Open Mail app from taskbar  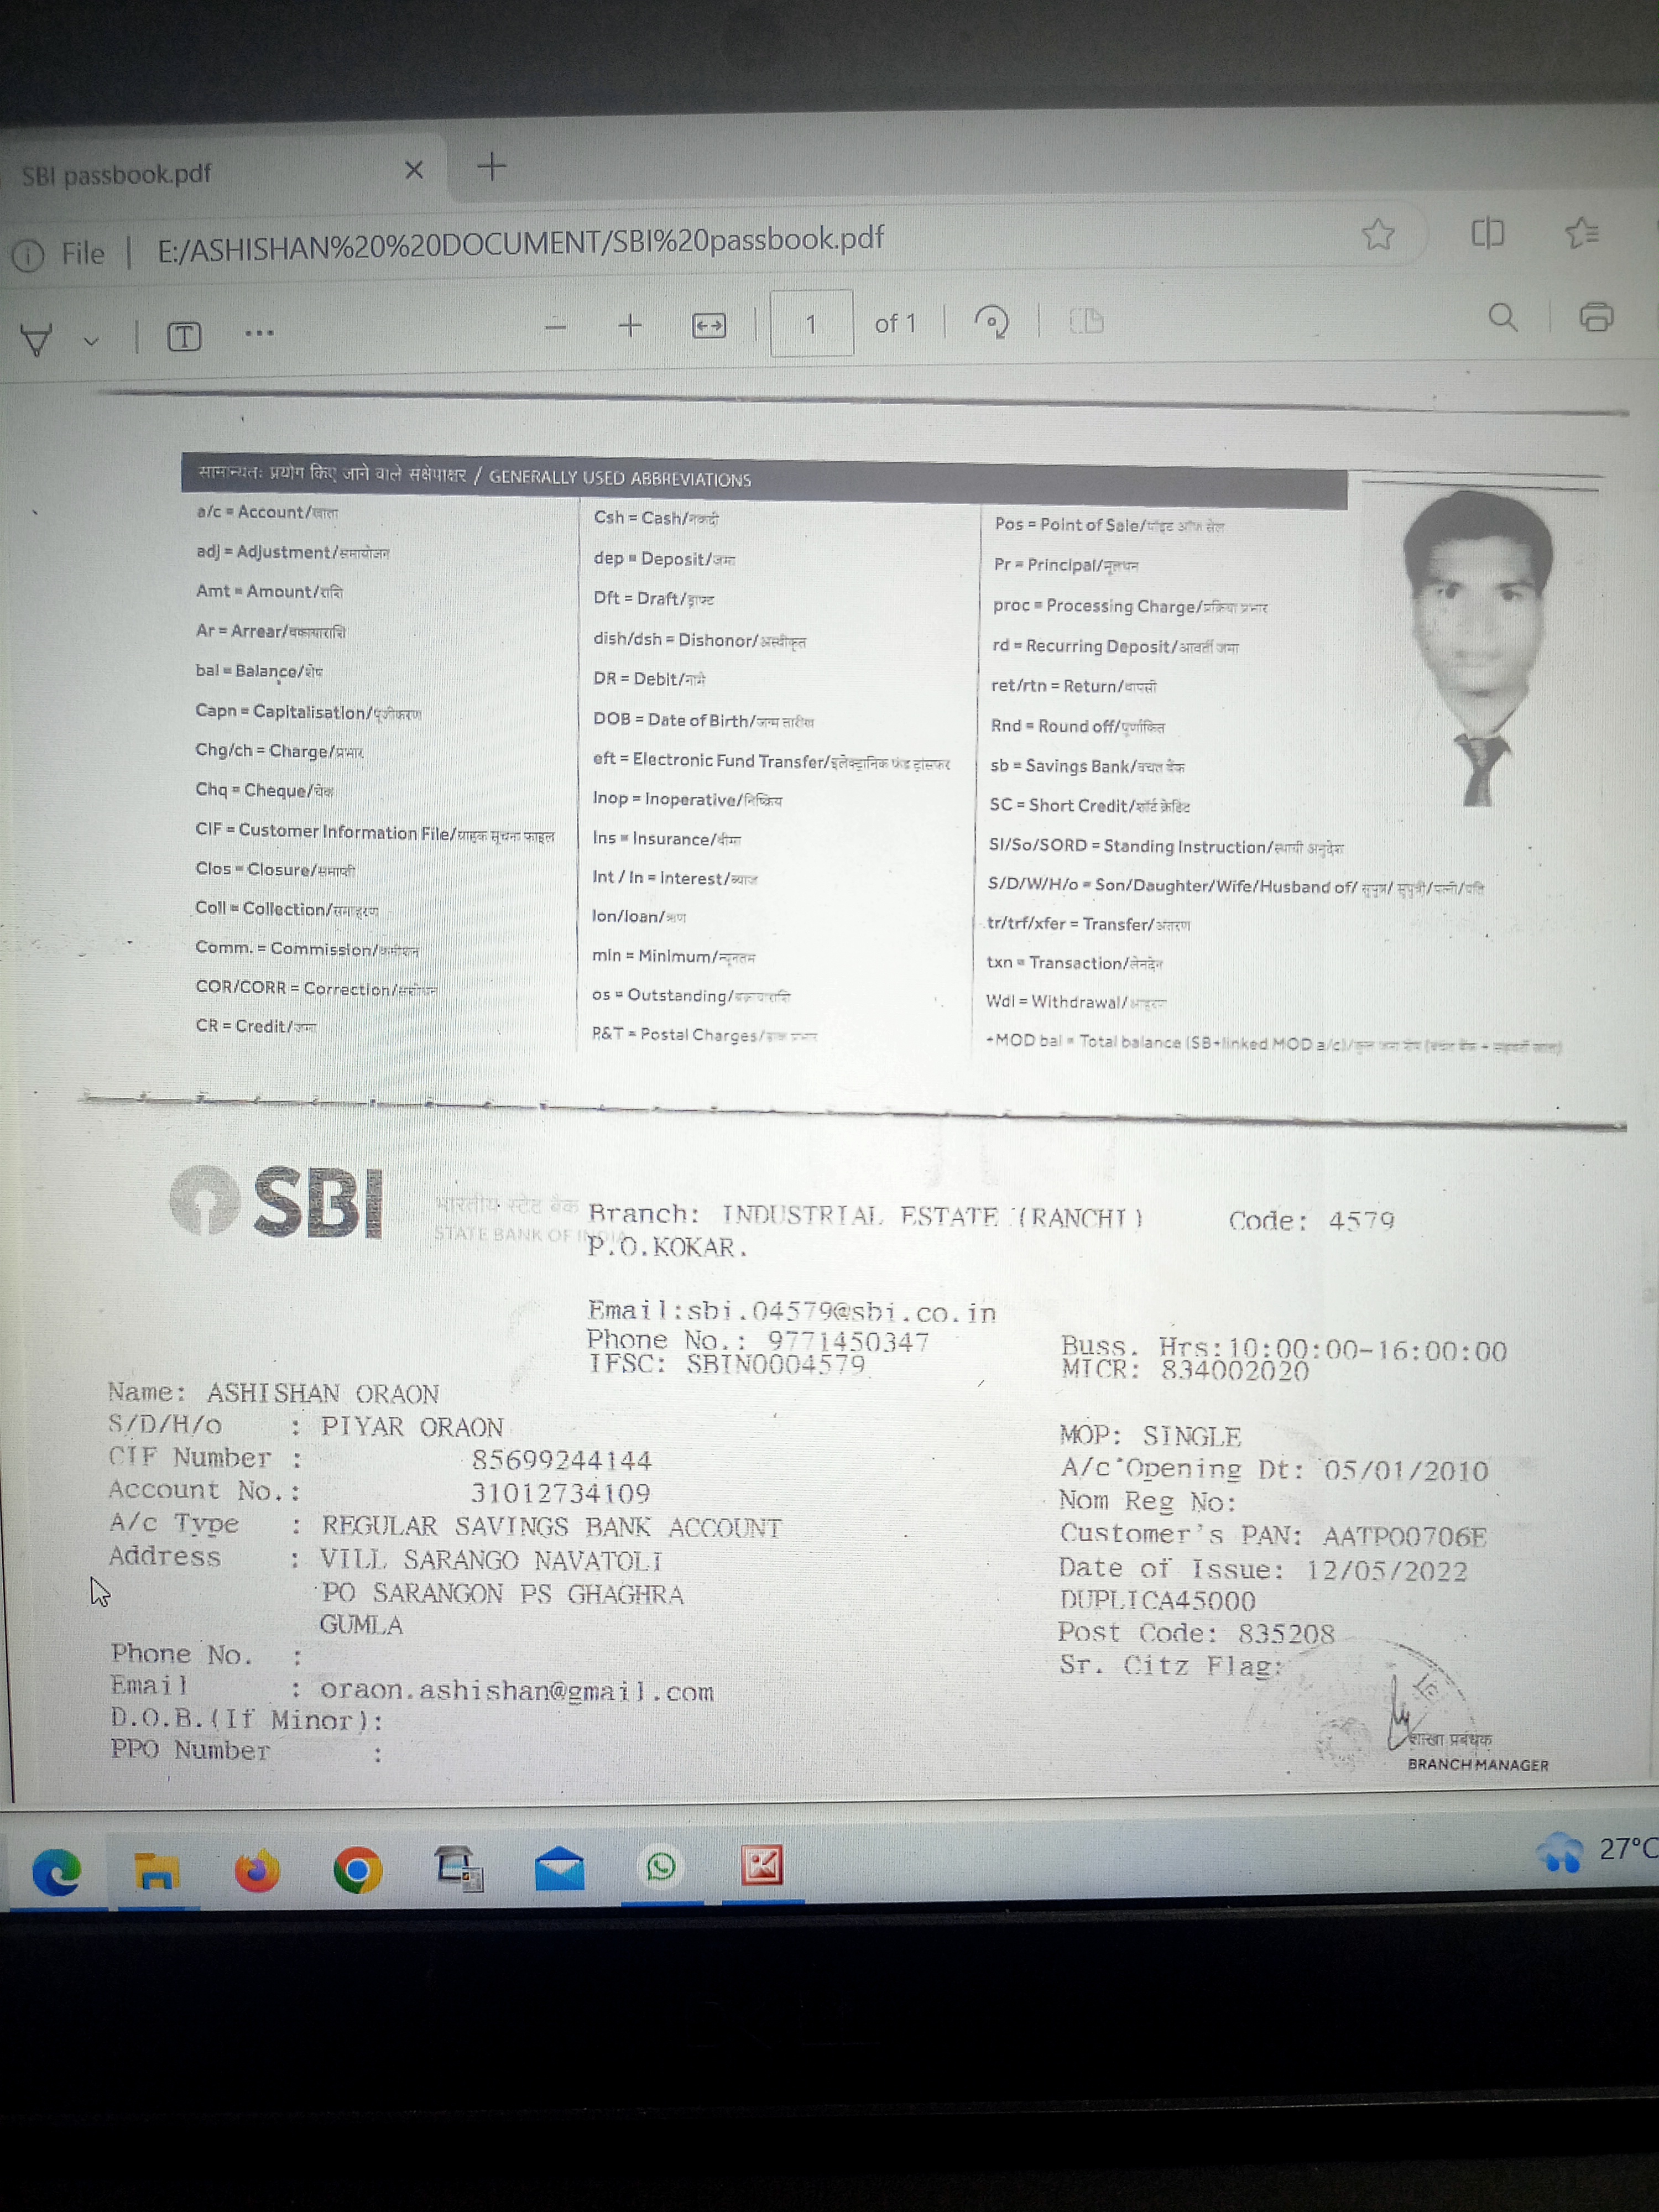pos(560,1867)
